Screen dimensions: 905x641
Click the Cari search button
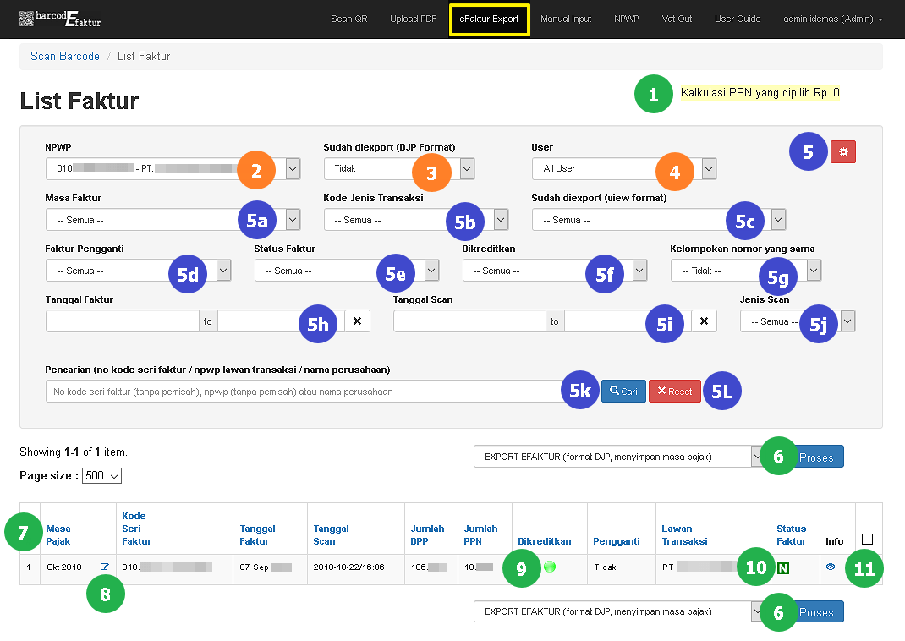pyautogui.click(x=623, y=392)
